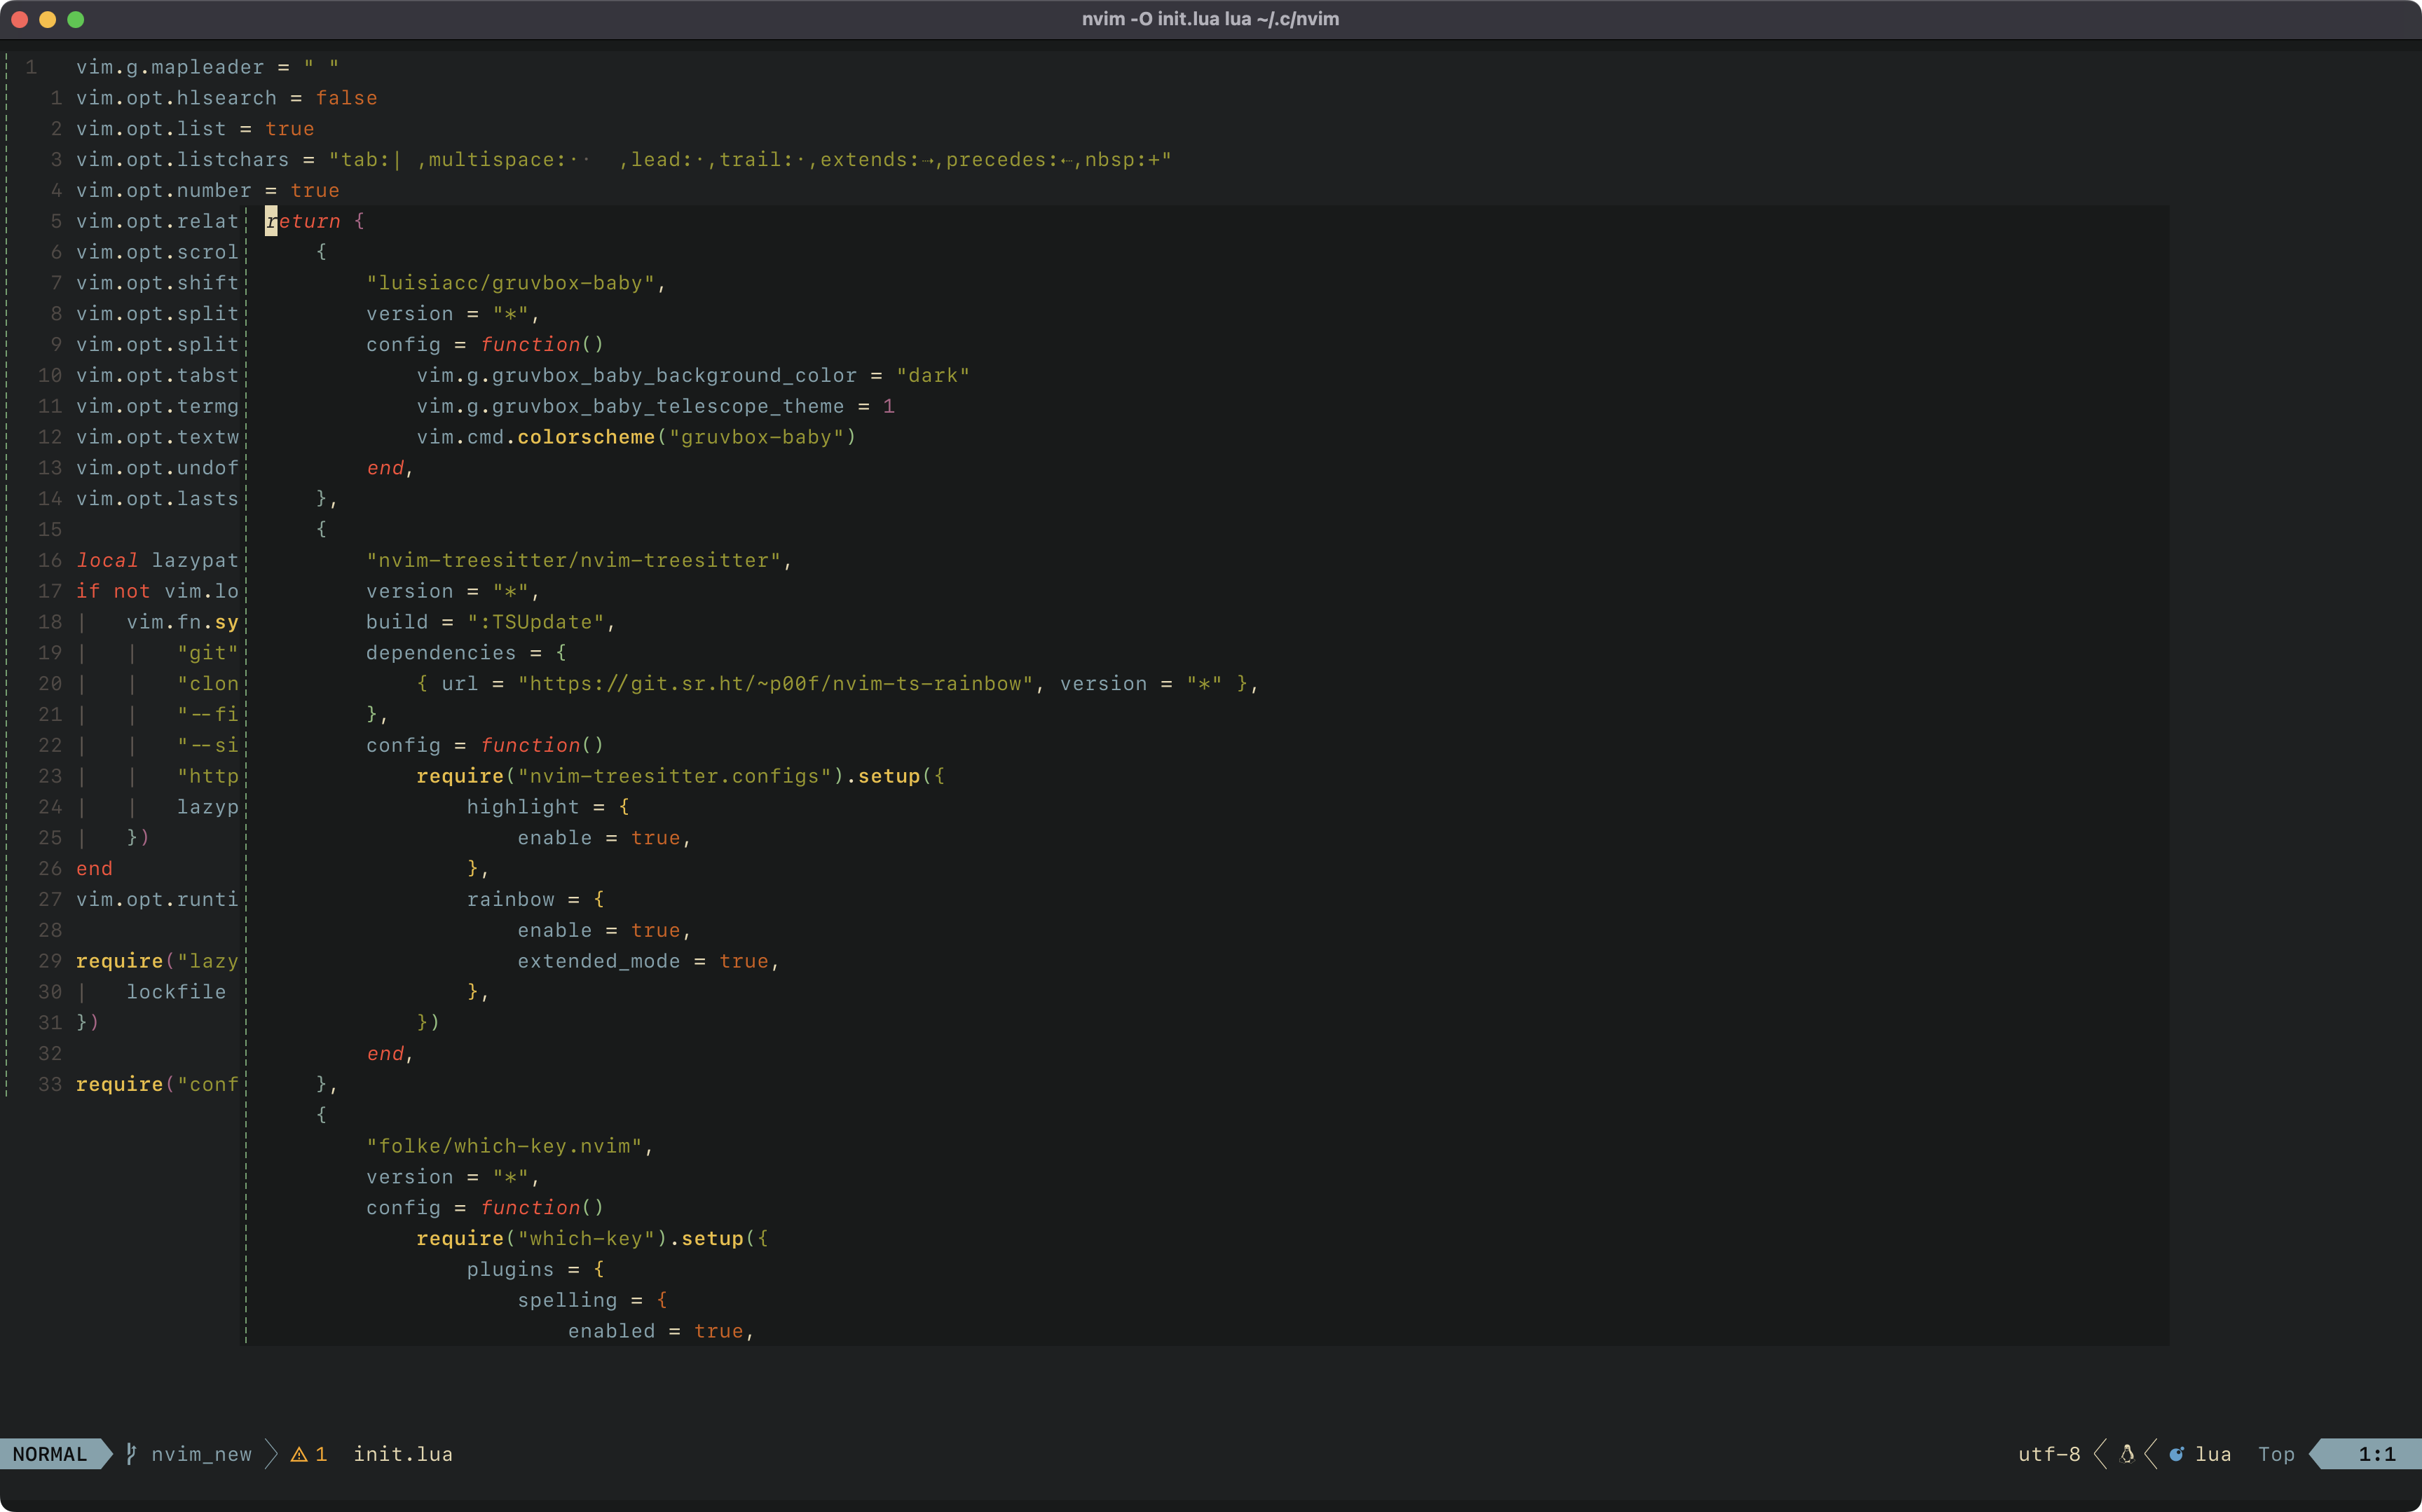2422x1512 pixels.
Task: Click the nvim_new branch name
Action: coord(201,1454)
